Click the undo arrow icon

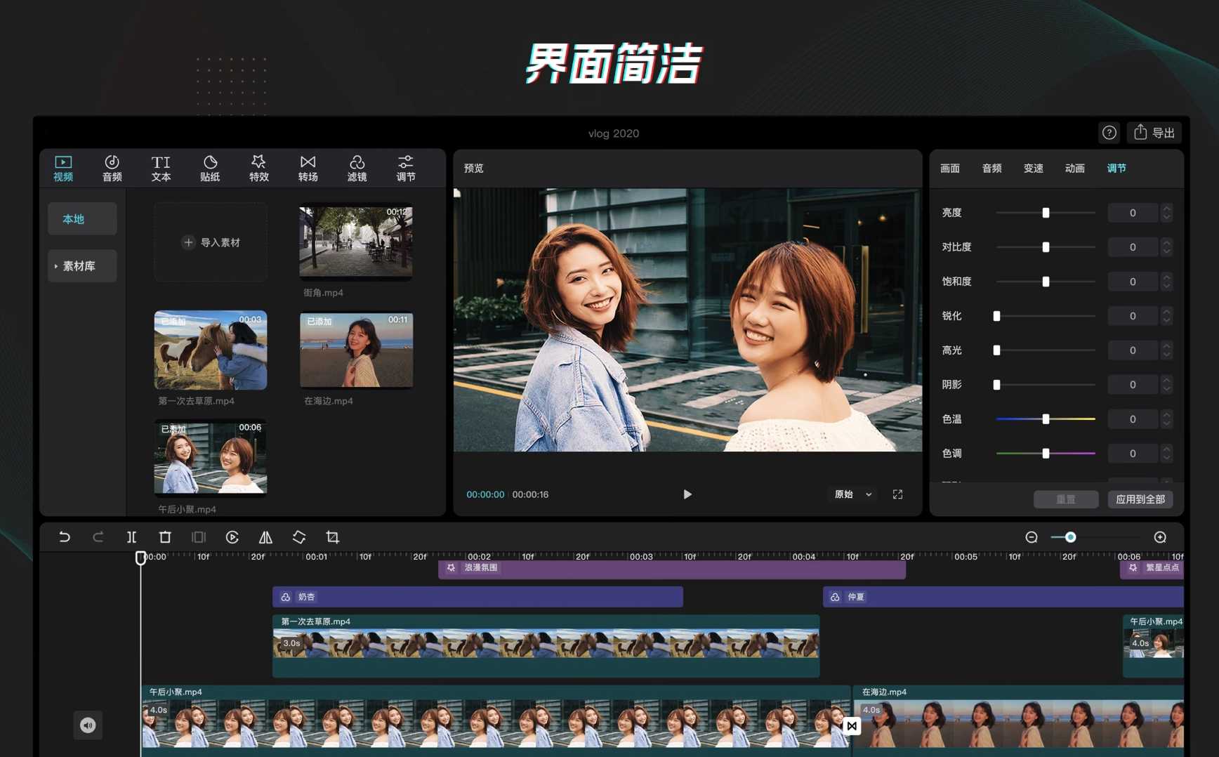[64, 537]
